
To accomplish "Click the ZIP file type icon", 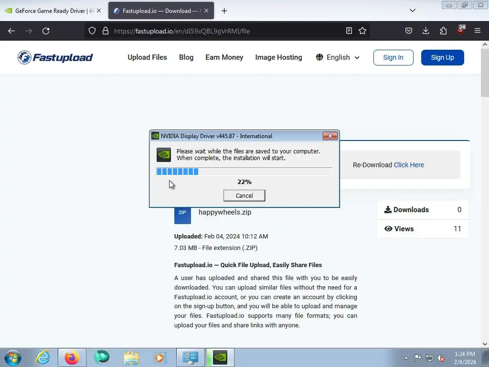I will (182, 216).
